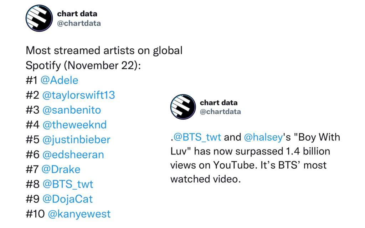Click @chartdata handle in left tweet
The width and height of the screenshot is (365, 228).
79,23
